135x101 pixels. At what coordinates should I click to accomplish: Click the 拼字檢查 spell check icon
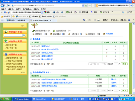click(x=101, y=12)
